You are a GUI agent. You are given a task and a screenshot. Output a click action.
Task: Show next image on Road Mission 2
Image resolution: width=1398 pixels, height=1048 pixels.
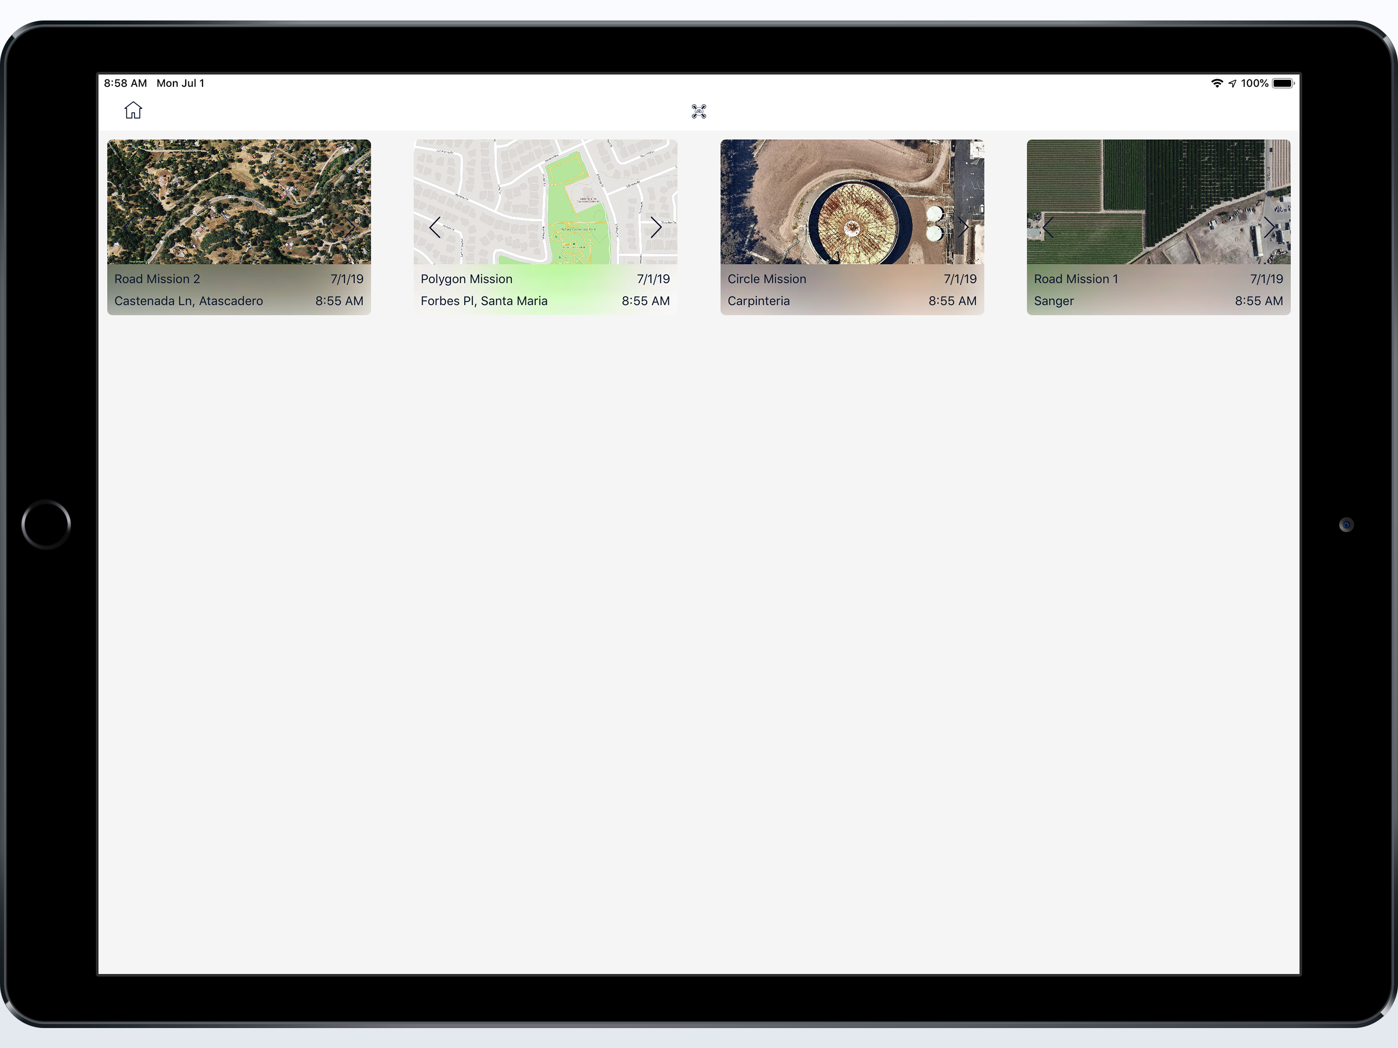(x=349, y=228)
